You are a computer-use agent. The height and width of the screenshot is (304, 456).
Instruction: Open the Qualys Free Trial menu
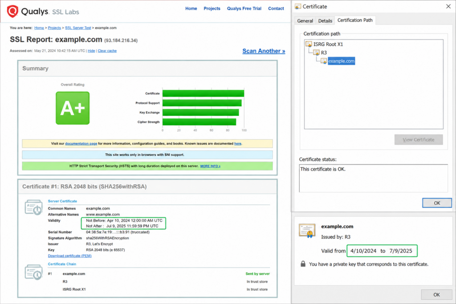pos(244,8)
